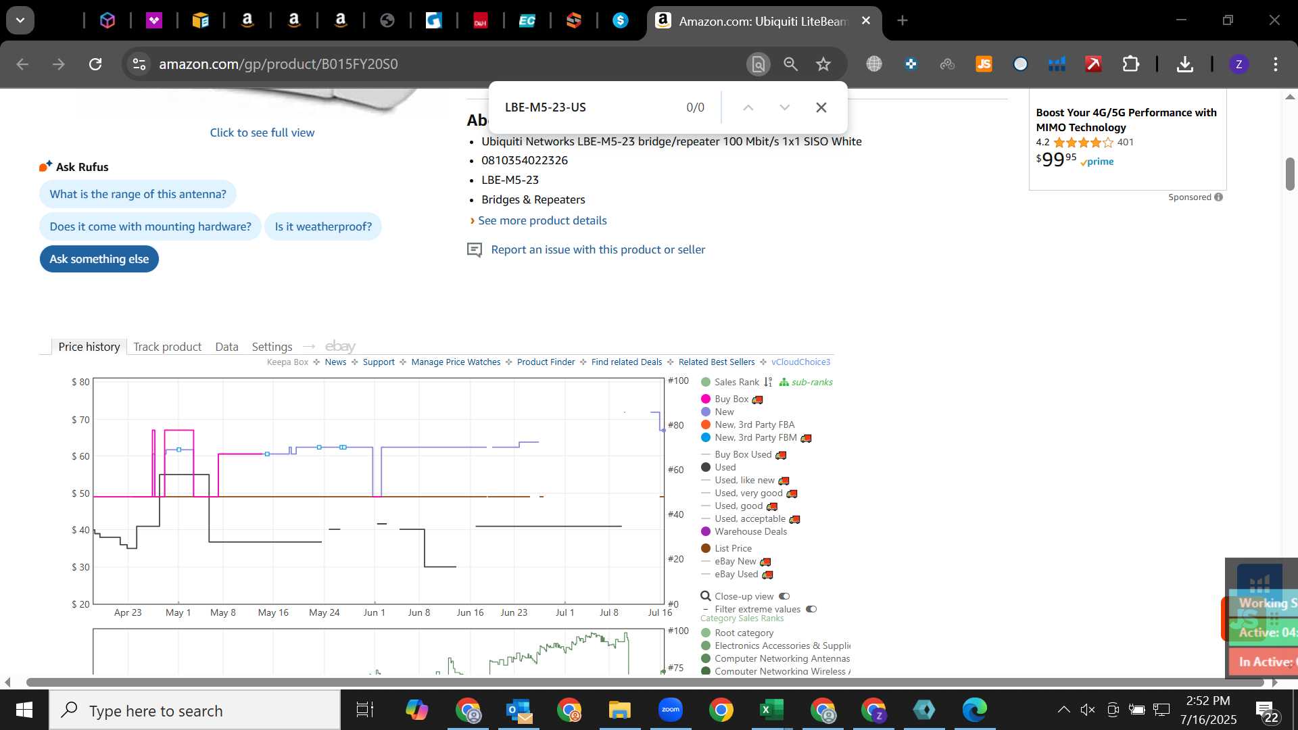Go to next find result arrow
1298x730 pixels.
pyautogui.click(x=784, y=107)
